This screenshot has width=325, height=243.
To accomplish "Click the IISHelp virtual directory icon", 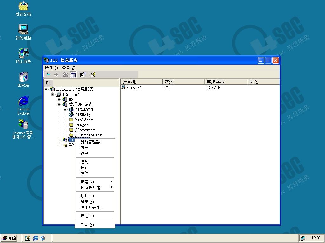I will pyautogui.click(x=71, y=115).
